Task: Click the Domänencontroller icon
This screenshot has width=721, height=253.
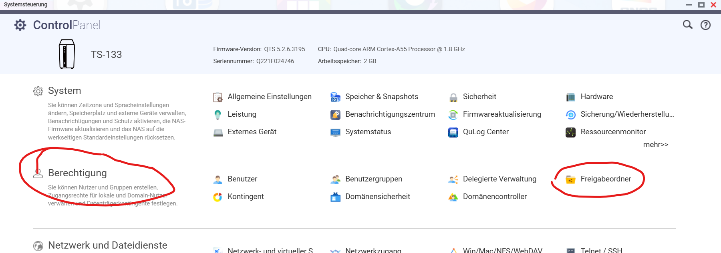Action: click(x=453, y=197)
